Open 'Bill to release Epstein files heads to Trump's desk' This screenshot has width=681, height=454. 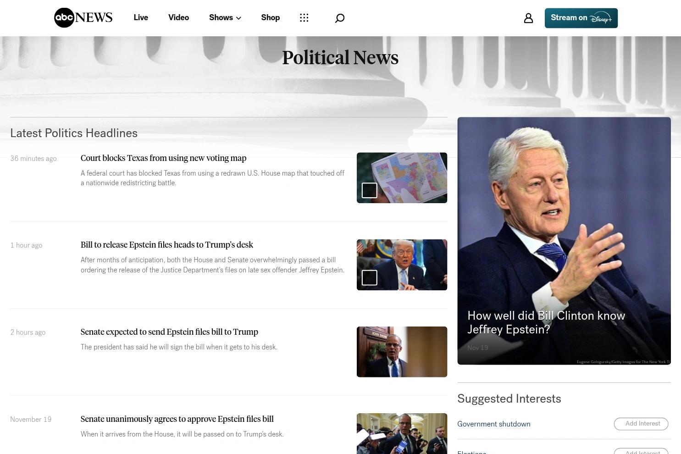pyautogui.click(x=167, y=244)
